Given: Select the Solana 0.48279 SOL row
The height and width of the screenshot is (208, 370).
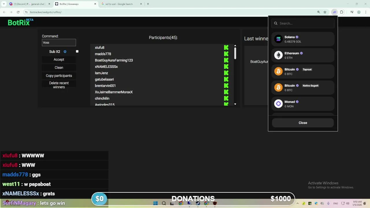Looking at the screenshot, I should pyautogui.click(x=303, y=39).
